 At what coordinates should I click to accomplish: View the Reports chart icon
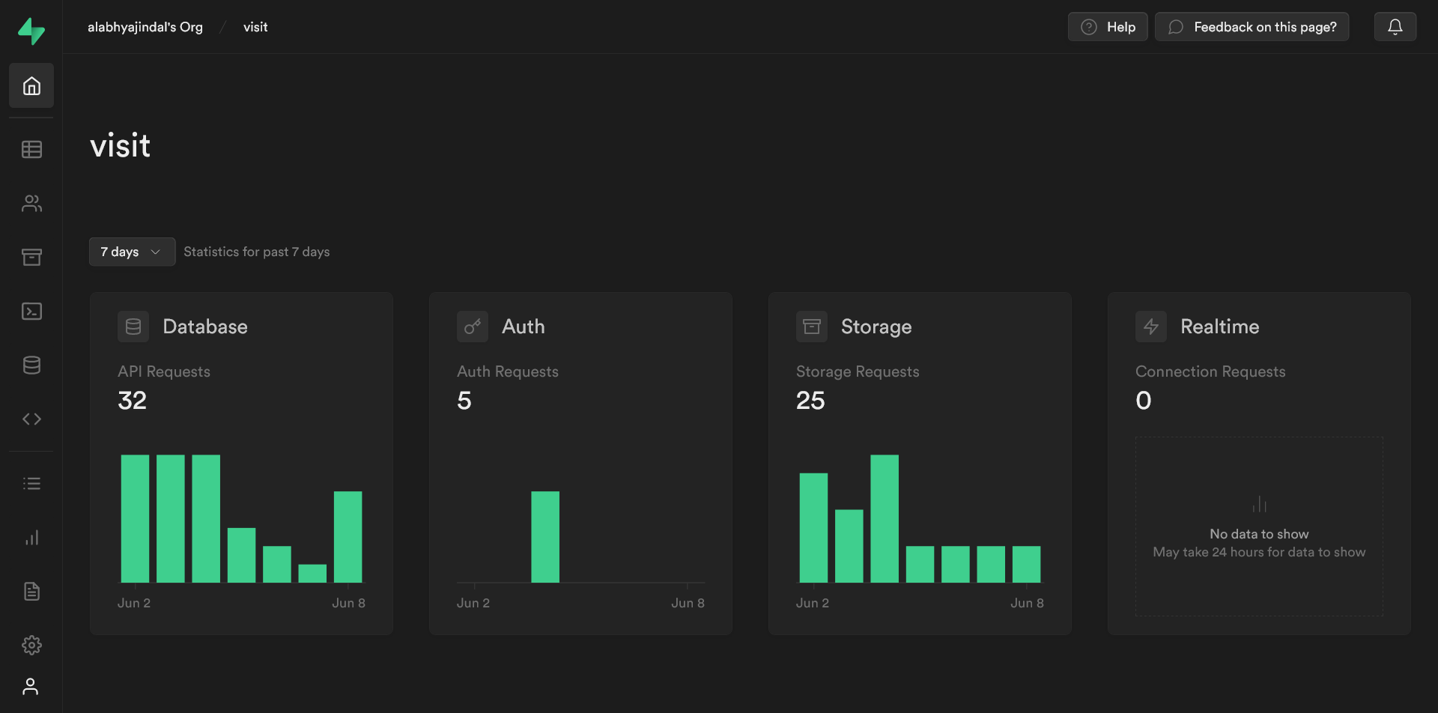(31, 537)
